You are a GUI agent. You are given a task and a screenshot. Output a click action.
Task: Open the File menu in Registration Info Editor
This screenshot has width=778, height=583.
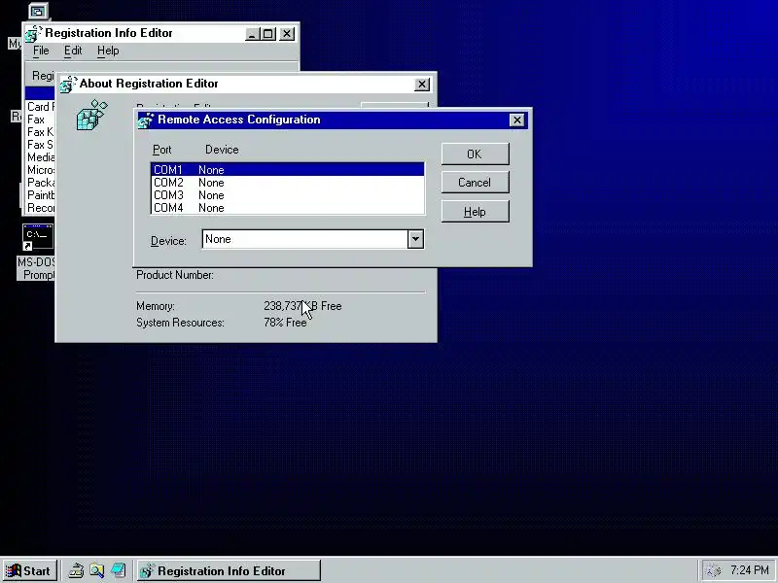pyautogui.click(x=41, y=51)
